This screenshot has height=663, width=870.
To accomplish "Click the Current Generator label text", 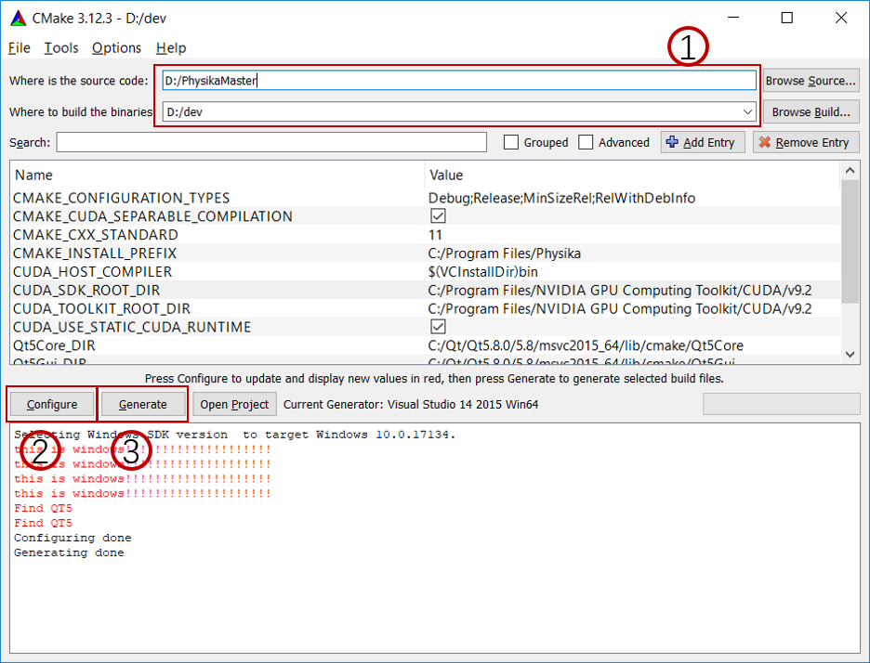I will (411, 405).
